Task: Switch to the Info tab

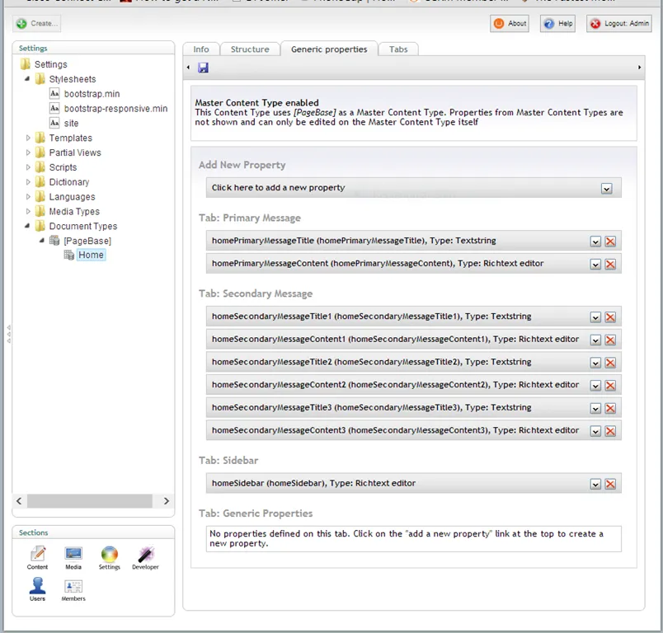Action: (x=201, y=49)
